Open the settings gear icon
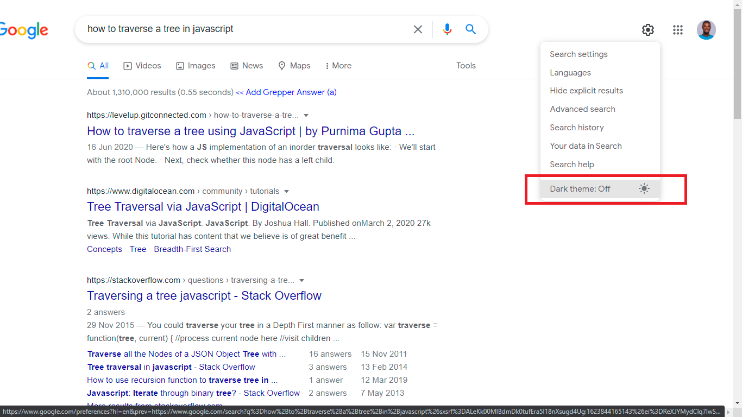Screen dimensions: 742x417 648,30
